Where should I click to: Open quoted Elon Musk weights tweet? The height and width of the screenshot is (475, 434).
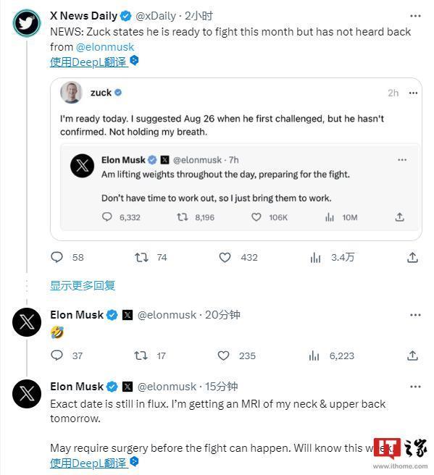click(239, 188)
